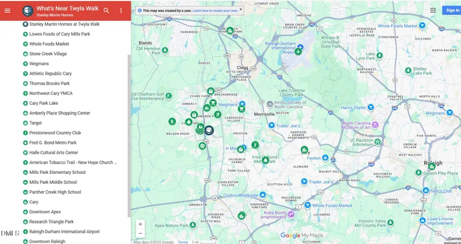Click the Costco Wholesale map pin
461x244 pixels.
coord(263,195)
